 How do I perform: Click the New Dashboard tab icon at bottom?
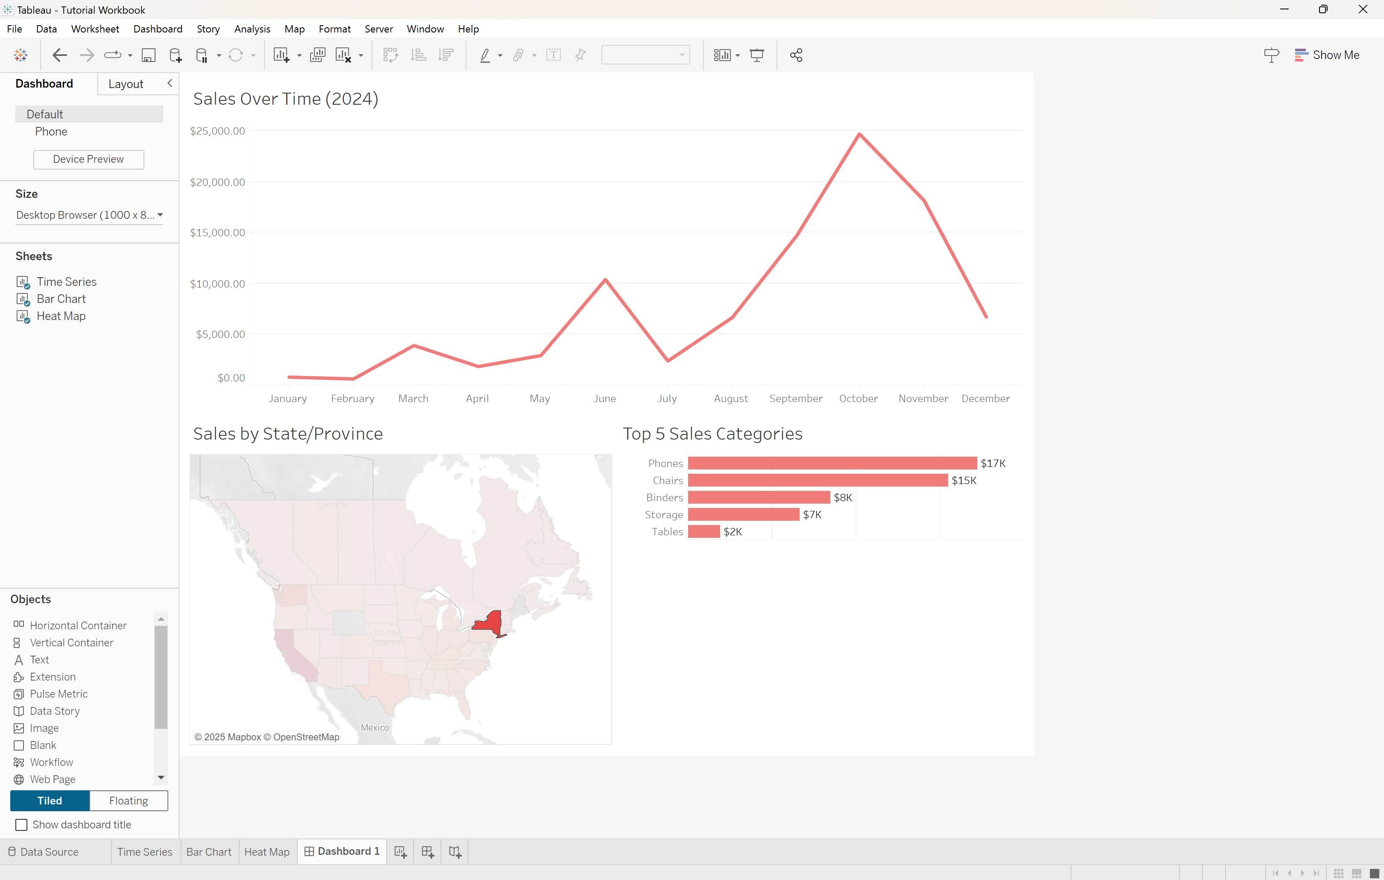pyautogui.click(x=428, y=852)
